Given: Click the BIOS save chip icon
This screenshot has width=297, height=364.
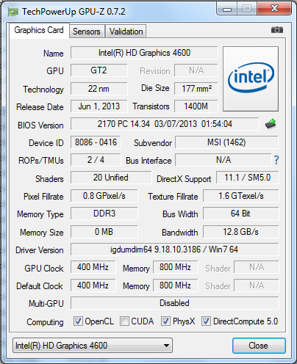Looking at the screenshot, I should click(271, 124).
